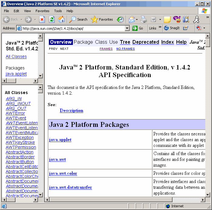212x210 pixels.
Task: Refresh the page with green arrows icon
Action: 52,20
